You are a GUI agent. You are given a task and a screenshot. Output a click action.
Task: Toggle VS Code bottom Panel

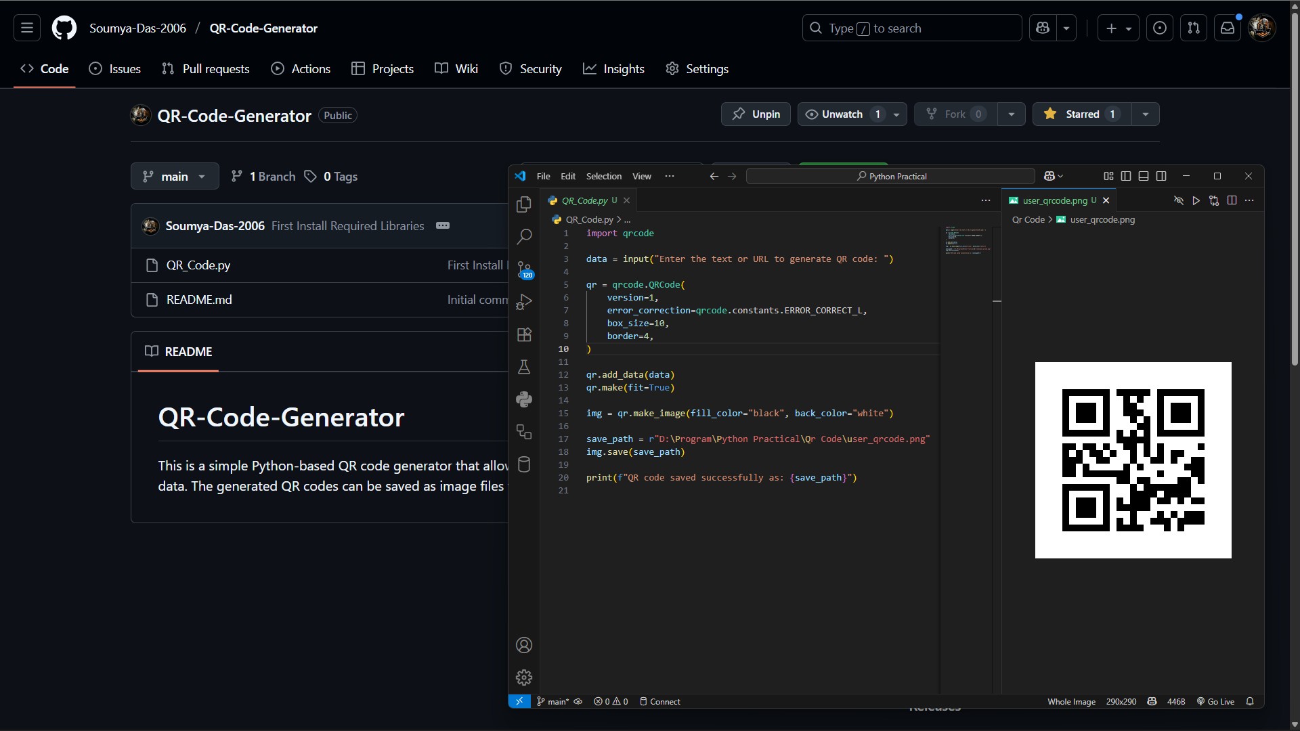click(1144, 176)
